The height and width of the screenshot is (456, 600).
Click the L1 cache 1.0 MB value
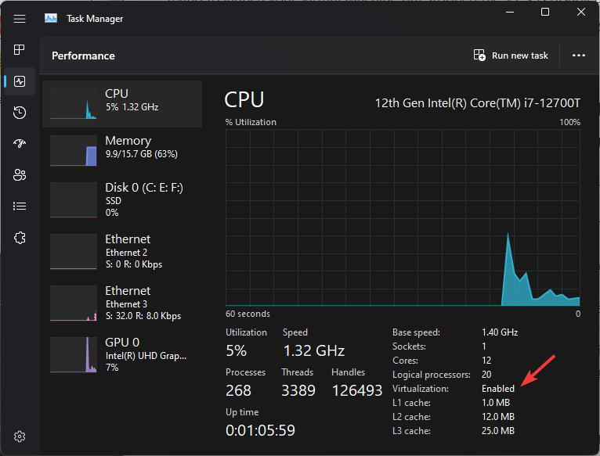[496, 403]
